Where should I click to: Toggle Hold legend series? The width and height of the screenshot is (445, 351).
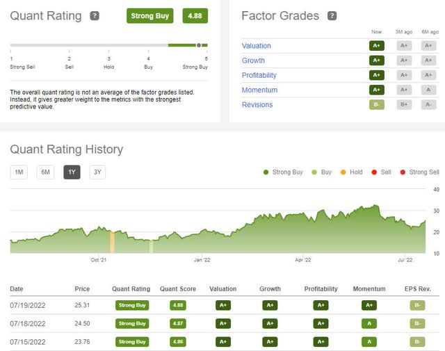(351, 172)
